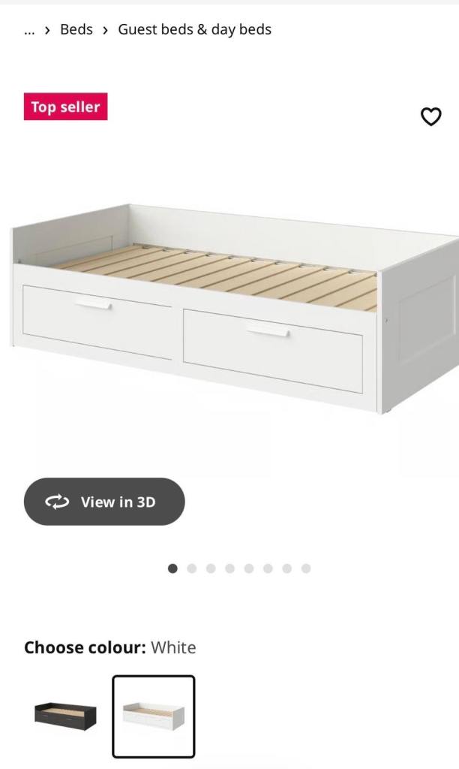This screenshot has height=769, width=459.
Task: Jump to fourth product image dot
Action: [x=229, y=568]
